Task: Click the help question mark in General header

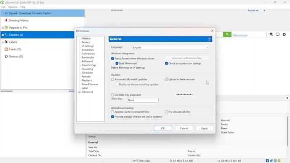Action: (209, 39)
